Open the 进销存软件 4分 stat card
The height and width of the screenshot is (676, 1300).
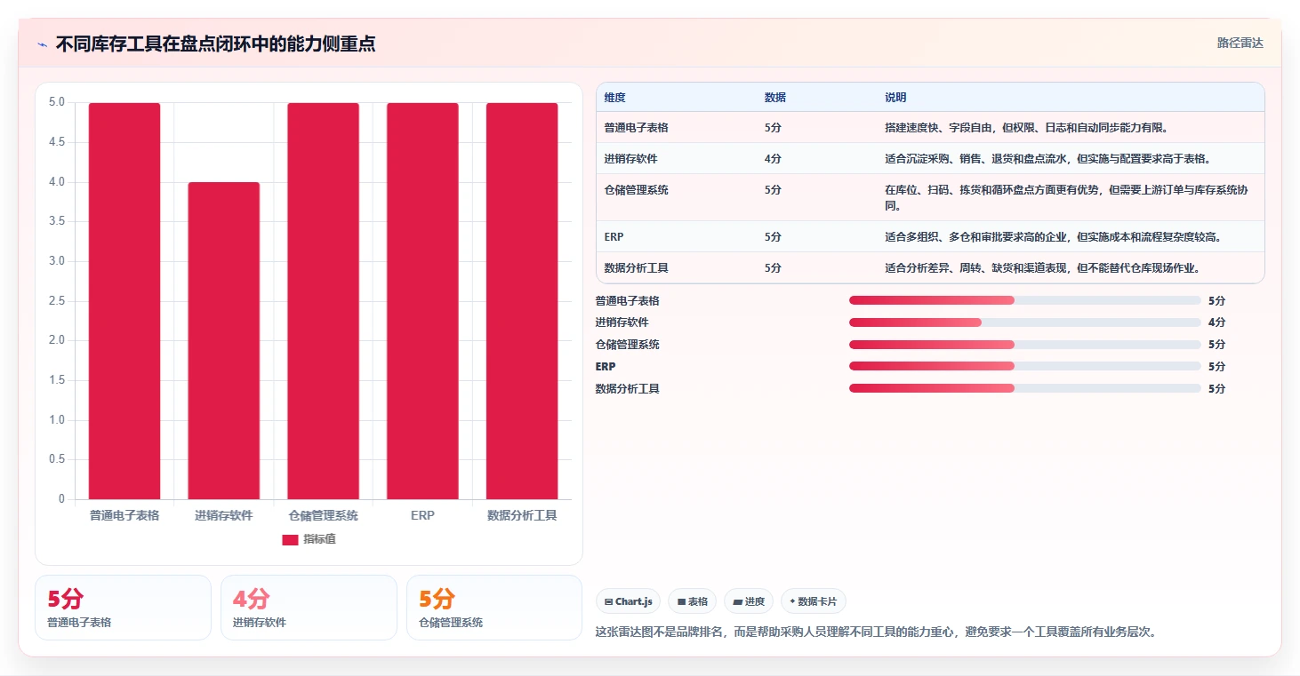click(309, 608)
